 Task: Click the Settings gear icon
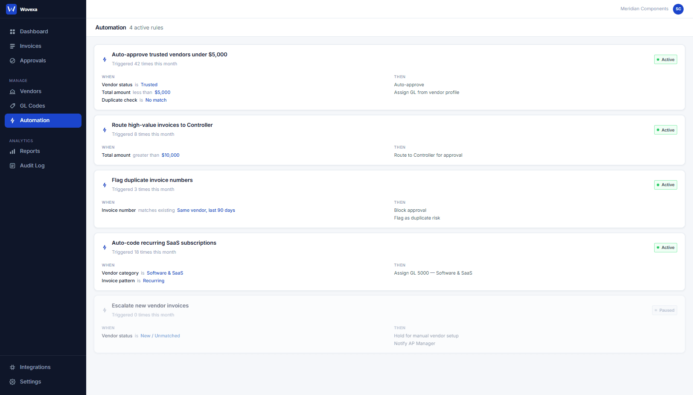coord(12,381)
